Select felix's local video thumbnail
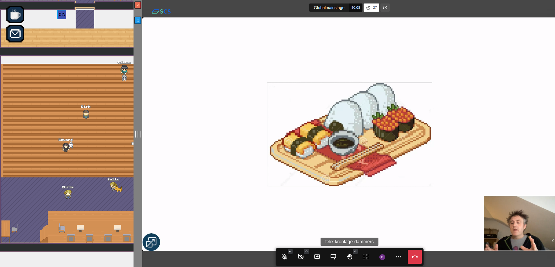The width and height of the screenshot is (555, 267). [x=519, y=223]
